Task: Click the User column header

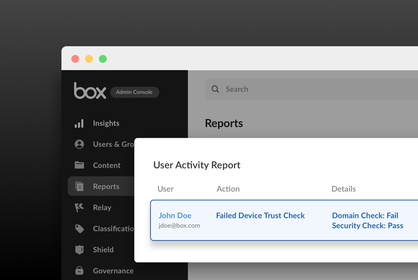Action: point(165,189)
